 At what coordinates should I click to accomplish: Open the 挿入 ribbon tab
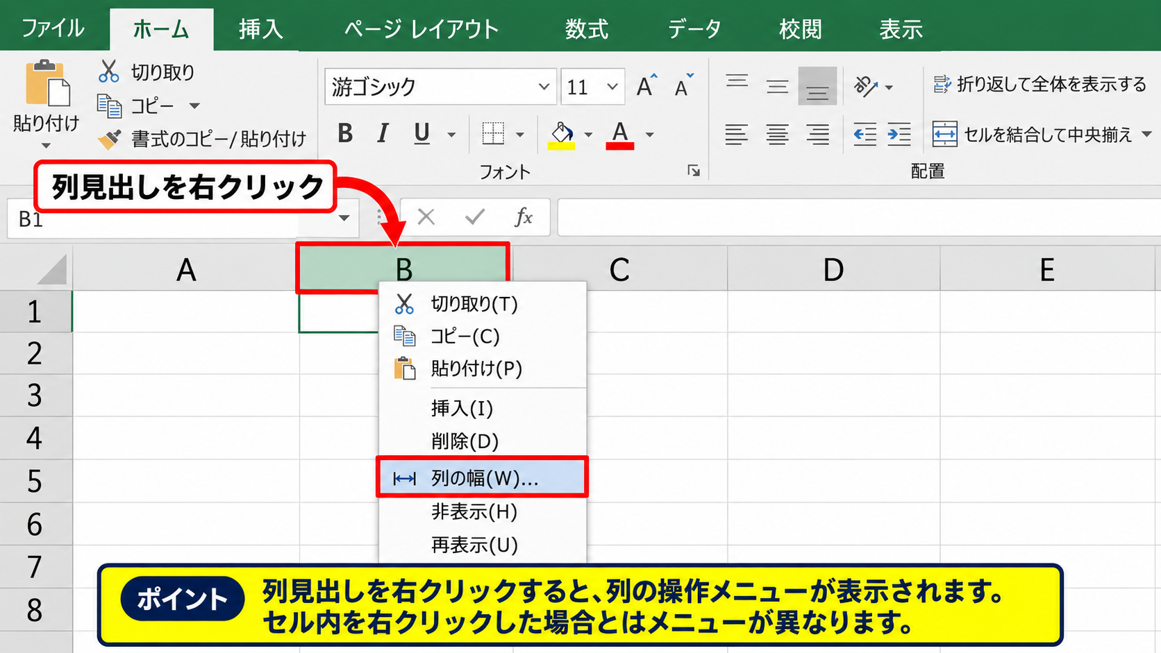pos(260,28)
